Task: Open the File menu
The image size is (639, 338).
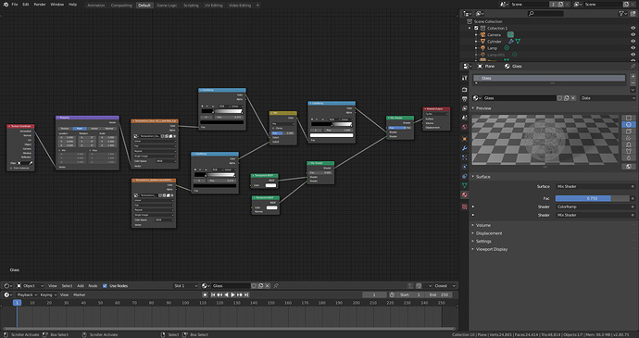Action: coord(15,5)
